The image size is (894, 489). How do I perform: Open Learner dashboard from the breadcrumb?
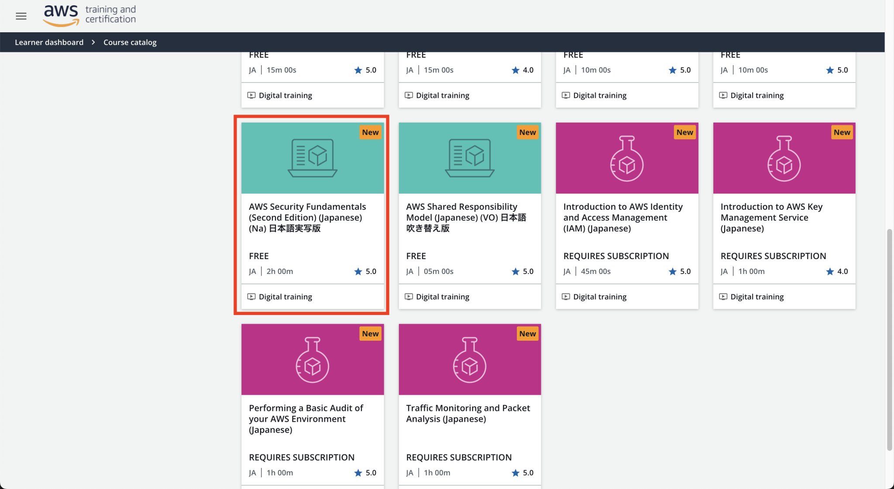point(49,42)
